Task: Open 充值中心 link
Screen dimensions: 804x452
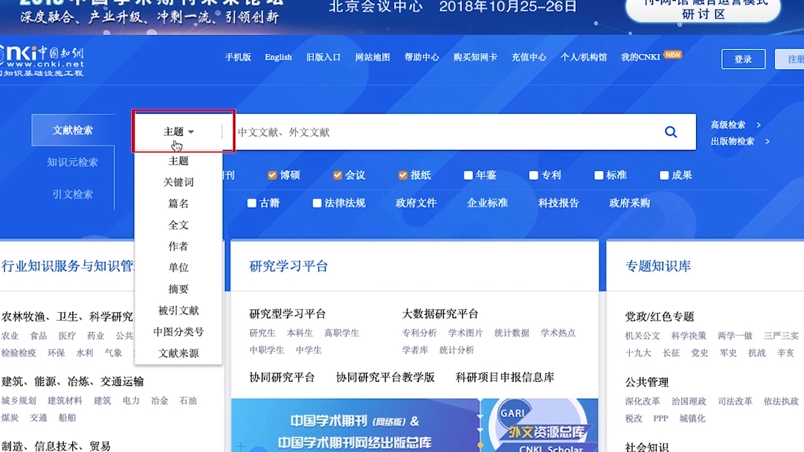Action: pos(528,57)
